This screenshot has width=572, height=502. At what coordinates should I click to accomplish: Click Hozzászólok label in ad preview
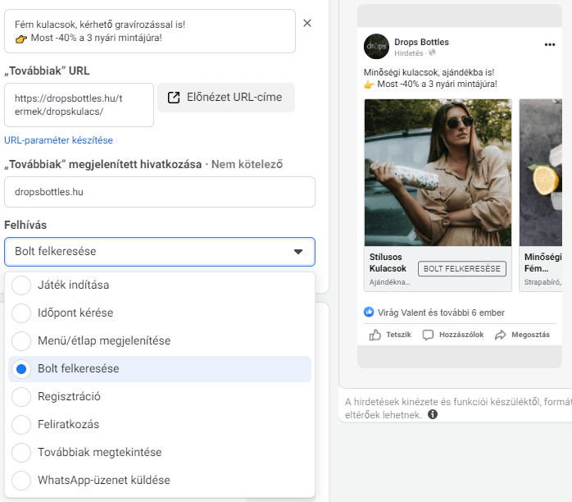tap(461, 335)
